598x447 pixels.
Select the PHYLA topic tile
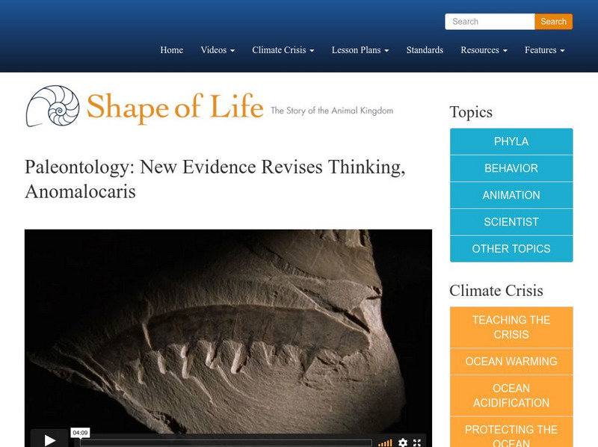click(x=510, y=141)
